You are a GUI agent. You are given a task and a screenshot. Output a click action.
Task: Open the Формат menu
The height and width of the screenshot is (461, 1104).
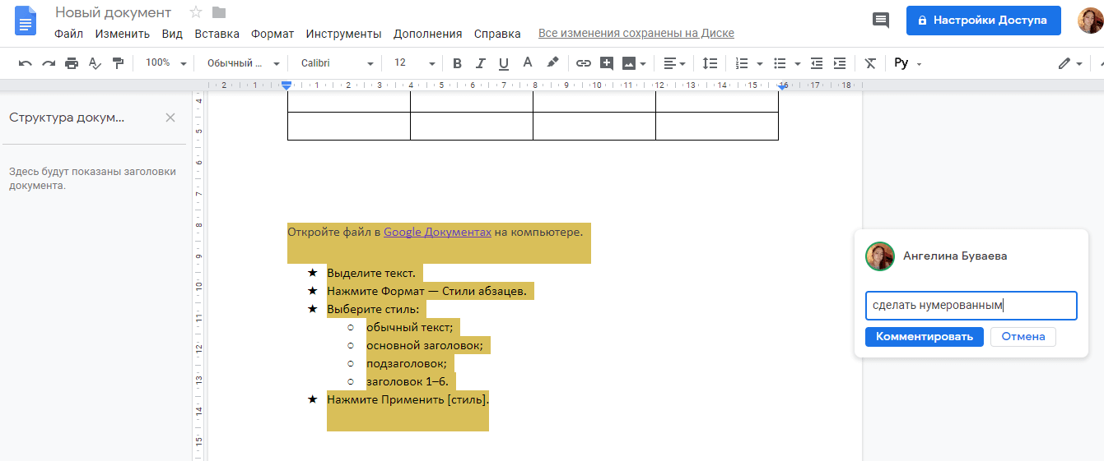(x=273, y=34)
